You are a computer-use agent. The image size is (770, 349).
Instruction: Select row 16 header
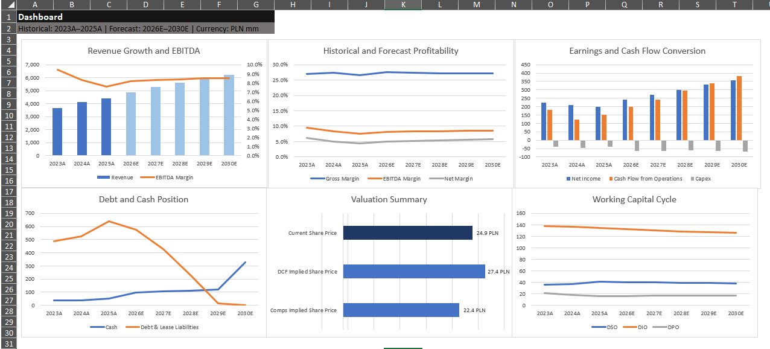coord(8,181)
